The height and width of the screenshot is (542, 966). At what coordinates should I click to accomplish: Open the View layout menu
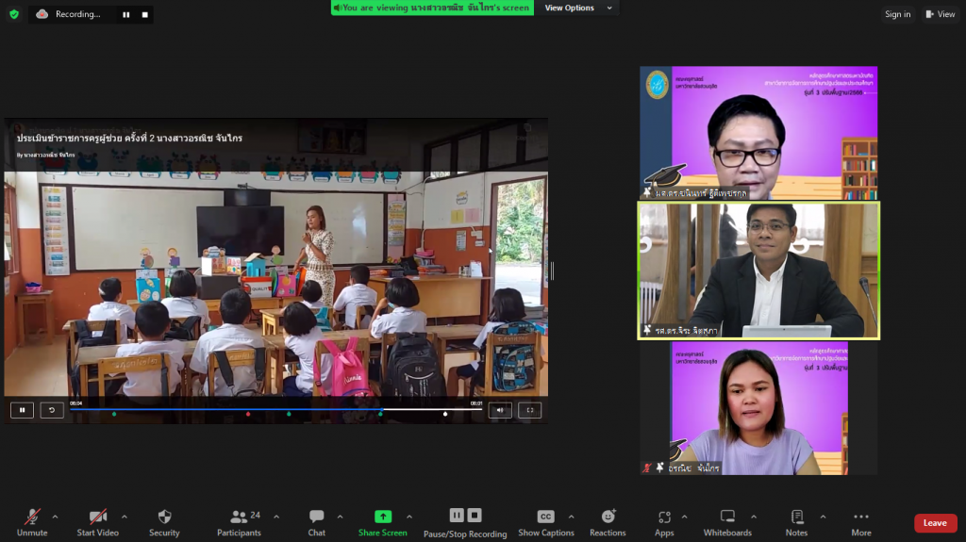941,14
